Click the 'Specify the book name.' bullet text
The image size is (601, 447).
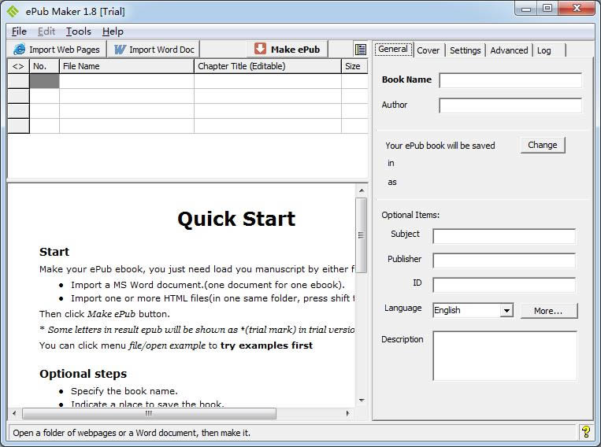click(x=124, y=391)
